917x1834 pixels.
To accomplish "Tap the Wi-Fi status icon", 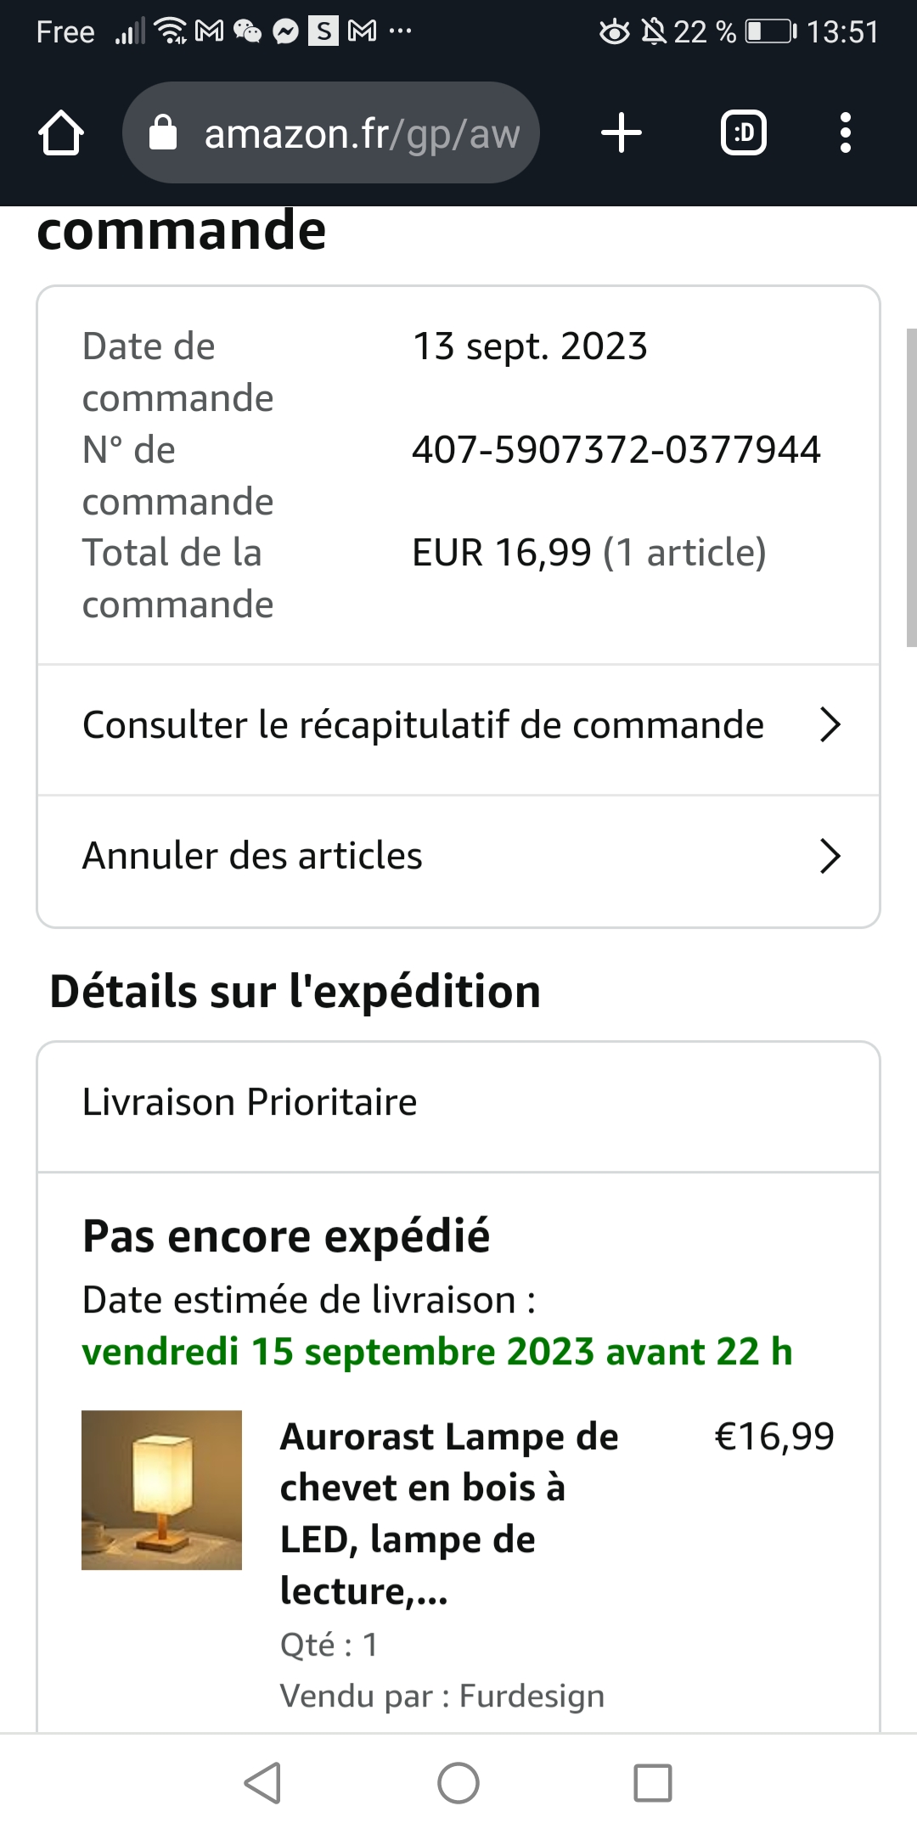I will point(171,32).
